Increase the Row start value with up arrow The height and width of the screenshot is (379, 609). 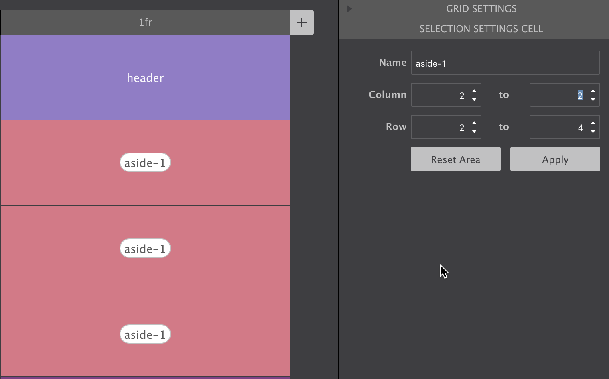[474, 123]
